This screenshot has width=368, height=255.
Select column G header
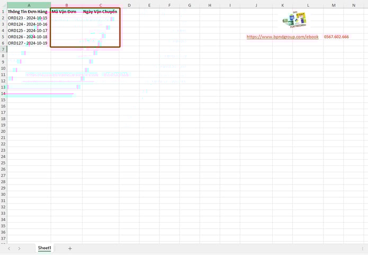190,5
